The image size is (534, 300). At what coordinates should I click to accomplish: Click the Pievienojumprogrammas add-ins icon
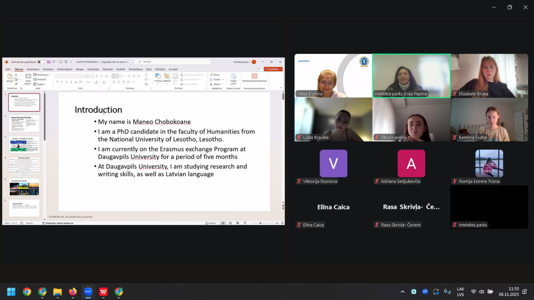point(254,77)
